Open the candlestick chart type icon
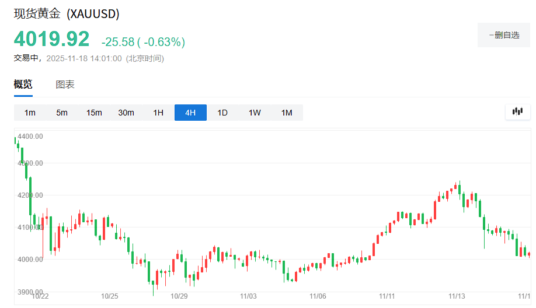 pos(517,112)
